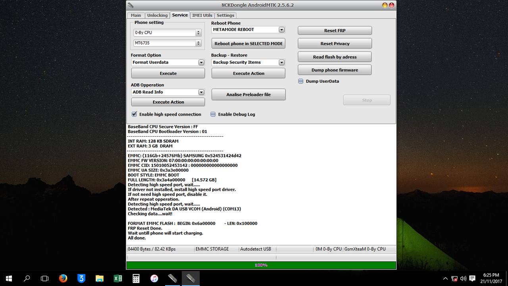Image resolution: width=508 pixels, height=286 pixels.
Task: Click 'EMMC STORAGE' status bar entry
Action: (212, 249)
